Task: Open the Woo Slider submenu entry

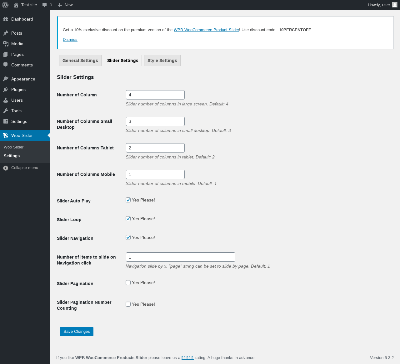Action: (x=14, y=147)
